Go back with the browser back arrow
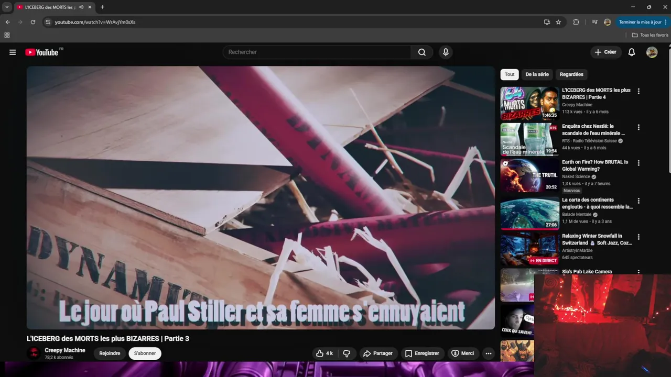 pos(7,22)
